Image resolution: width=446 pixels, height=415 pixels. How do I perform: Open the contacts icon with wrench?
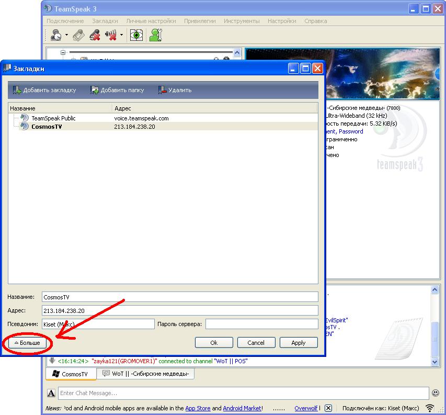click(x=156, y=35)
